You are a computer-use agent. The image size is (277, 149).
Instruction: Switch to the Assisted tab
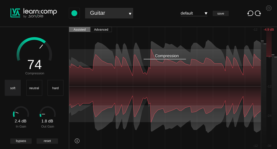point(80,30)
